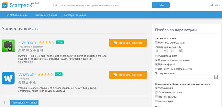The width and height of the screenshot is (222, 107).
Task: Click the spinner arrows on the 'до' storage field
Action: [180, 51]
